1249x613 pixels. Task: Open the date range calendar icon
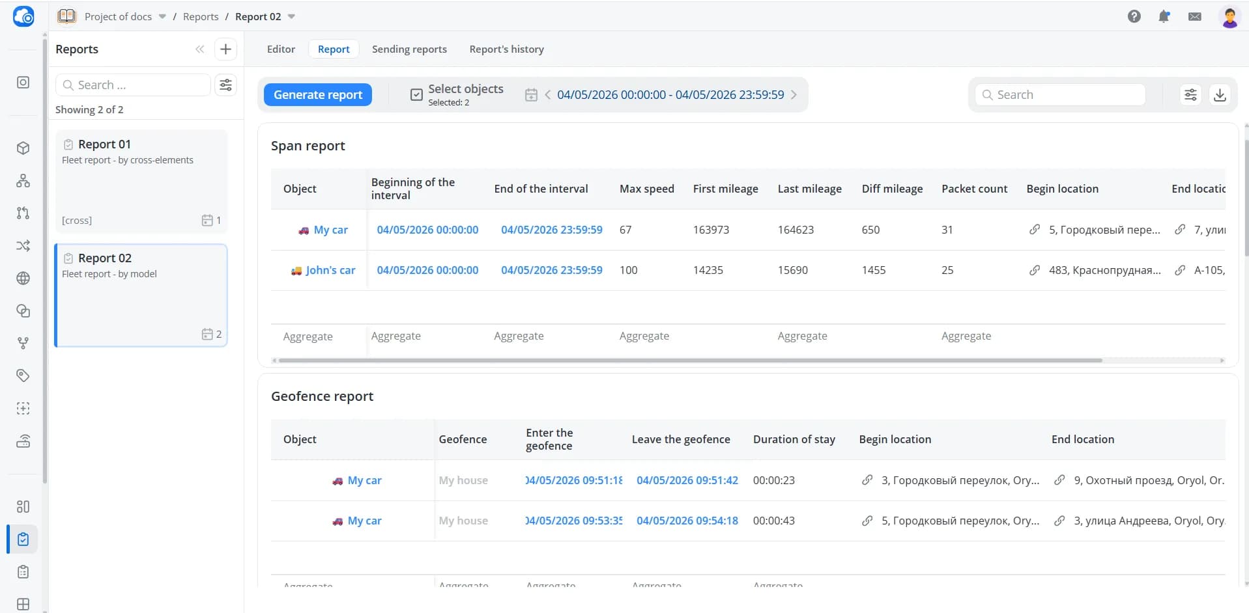click(x=531, y=95)
